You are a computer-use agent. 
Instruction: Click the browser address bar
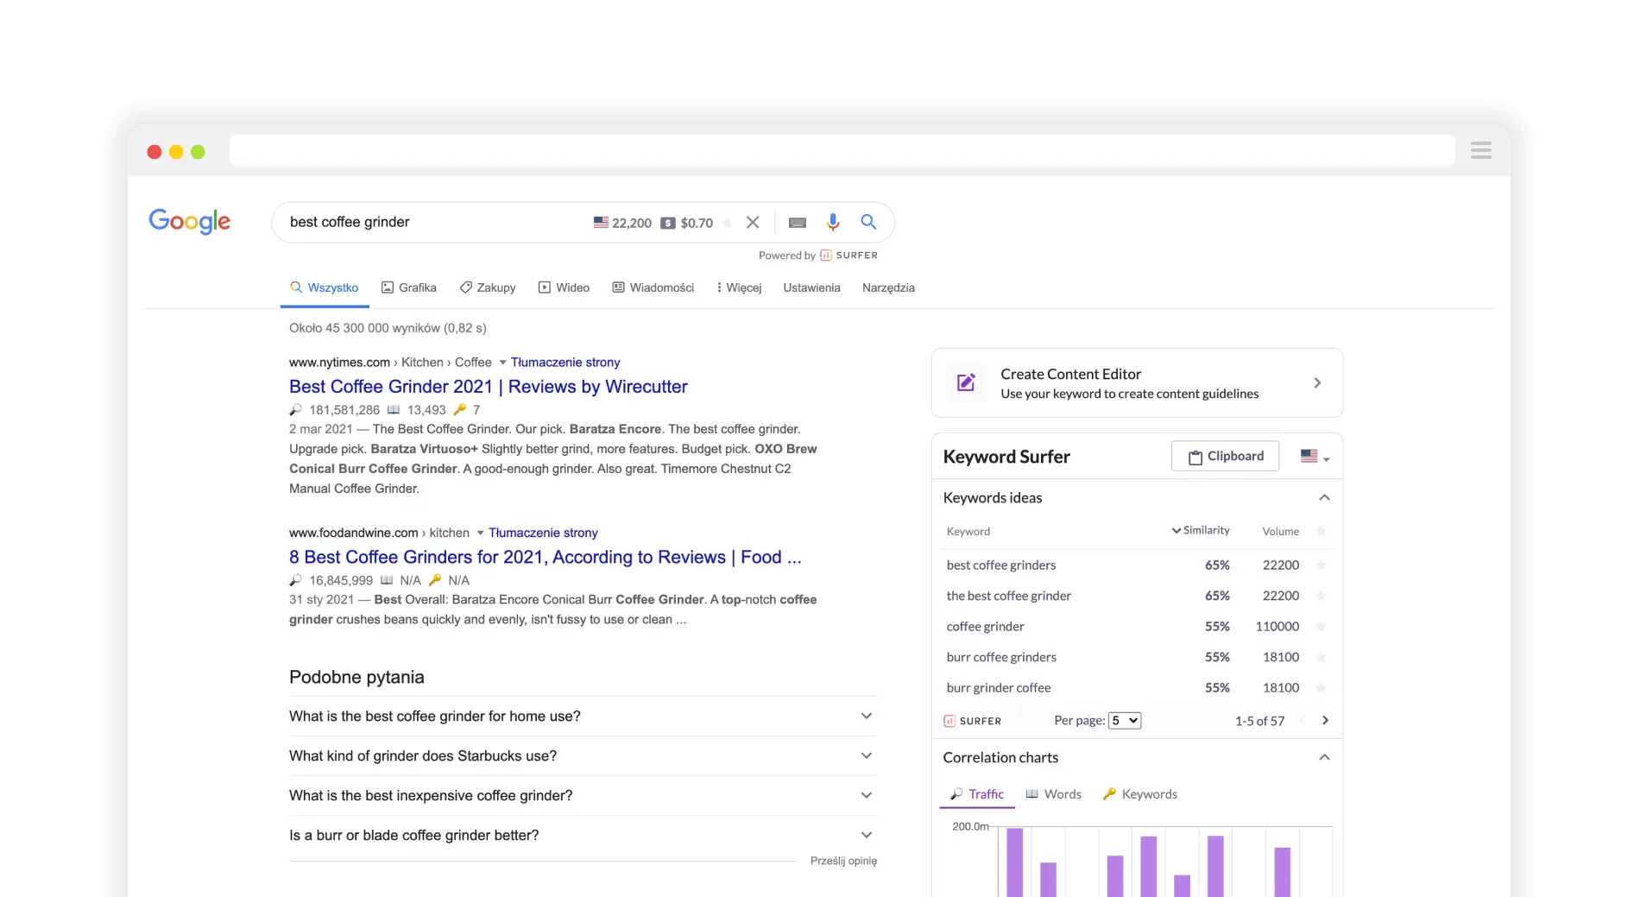point(842,150)
